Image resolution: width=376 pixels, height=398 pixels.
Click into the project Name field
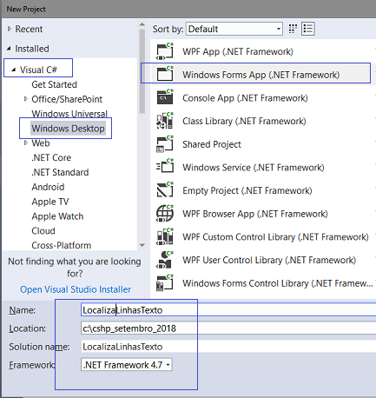point(228,310)
